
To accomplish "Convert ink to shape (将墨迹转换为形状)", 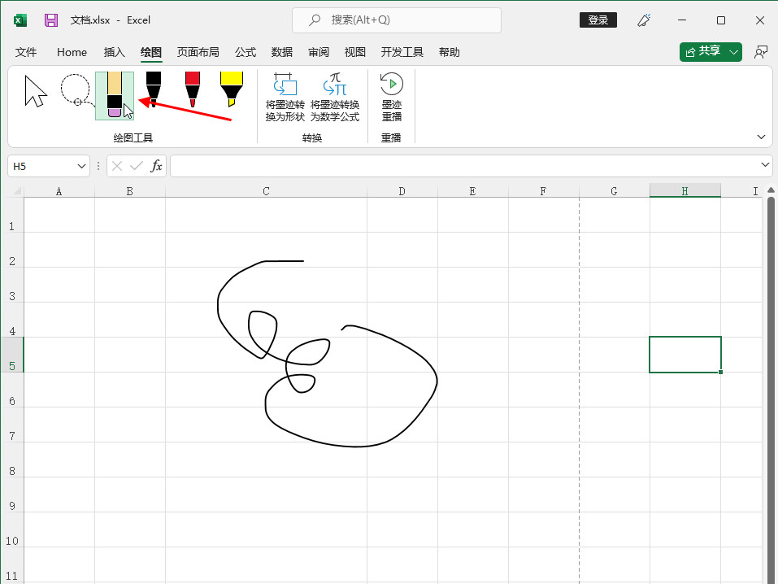I will (x=285, y=98).
